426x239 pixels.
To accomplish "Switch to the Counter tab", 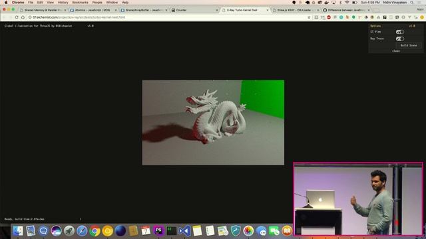I will 194,10.
